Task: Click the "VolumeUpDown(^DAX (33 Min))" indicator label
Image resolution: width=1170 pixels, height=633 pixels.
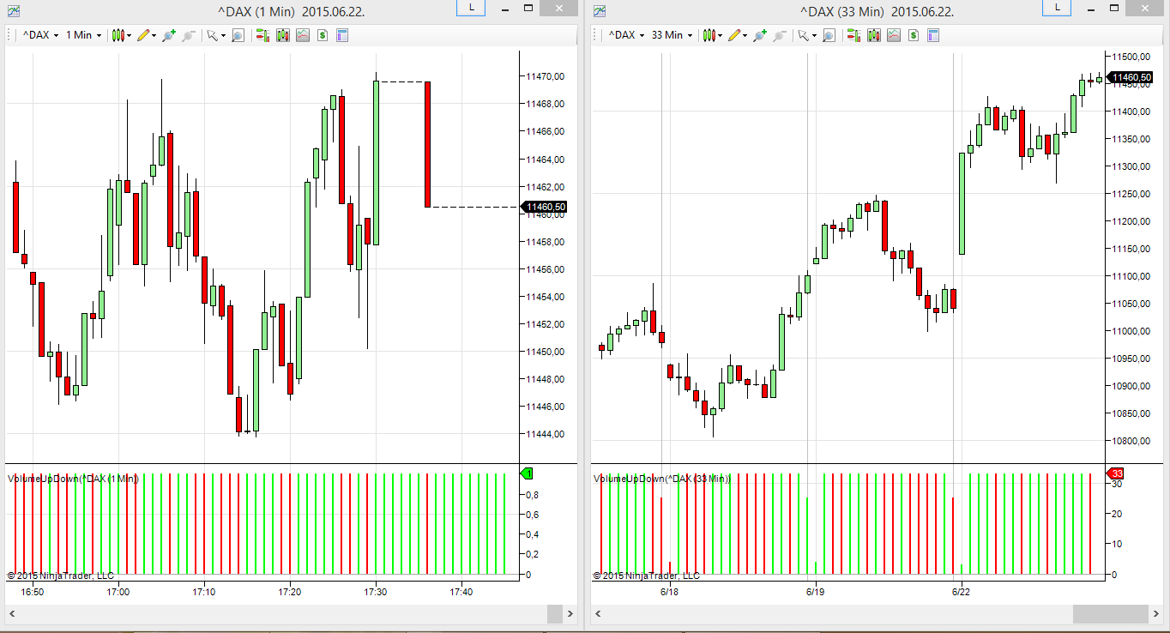Action: tap(662, 479)
